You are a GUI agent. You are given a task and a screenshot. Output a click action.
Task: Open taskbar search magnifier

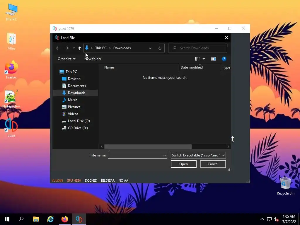coord(21,219)
